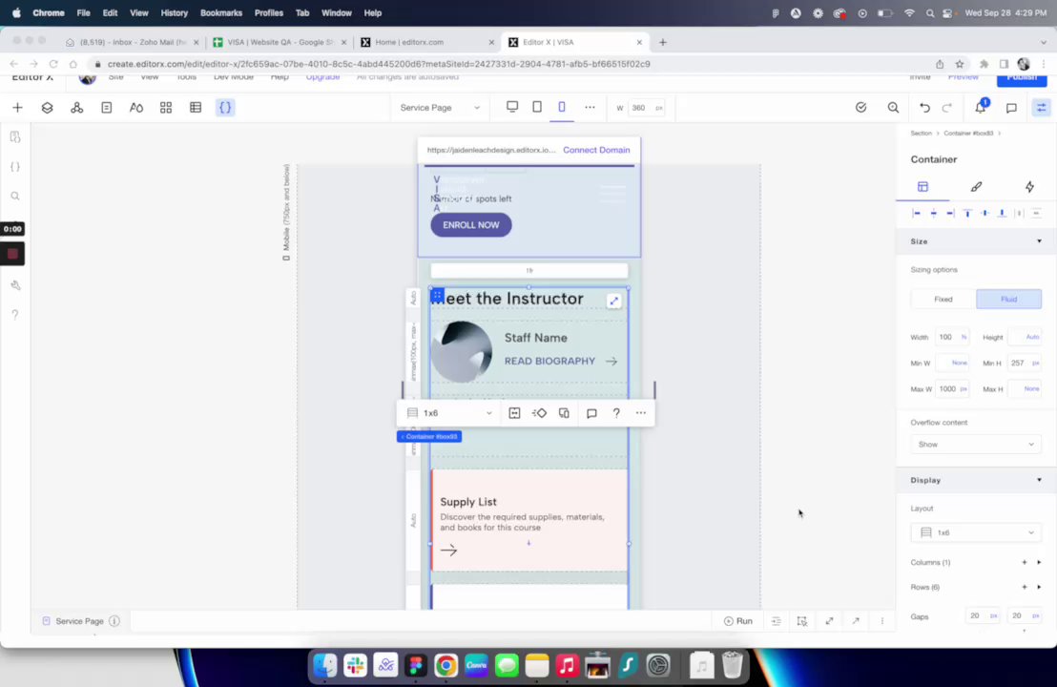Click the READ BIOGRAPHY link

coord(550,362)
